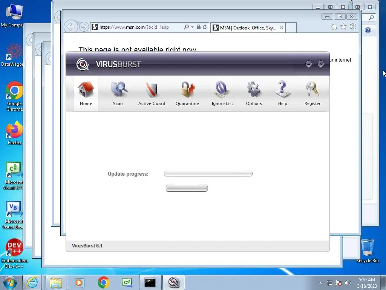The width and height of the screenshot is (386, 290).
Task: Click the VirusBurst logo icon
Action: click(x=83, y=64)
